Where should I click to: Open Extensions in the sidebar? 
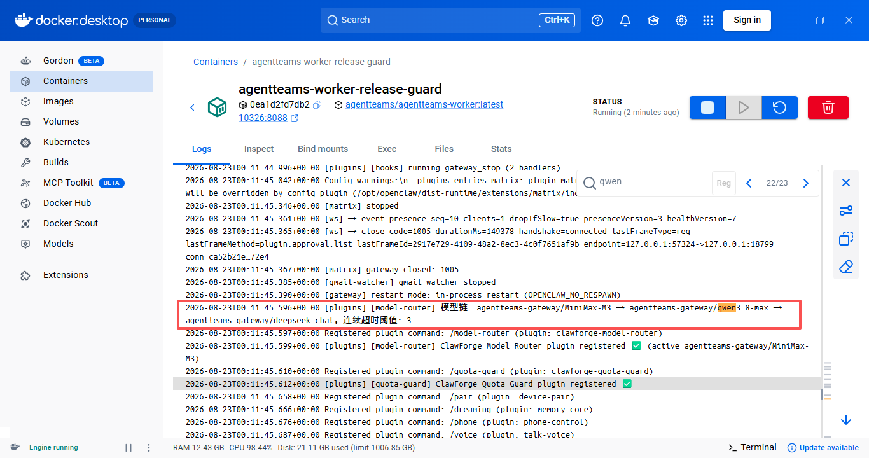click(81, 275)
